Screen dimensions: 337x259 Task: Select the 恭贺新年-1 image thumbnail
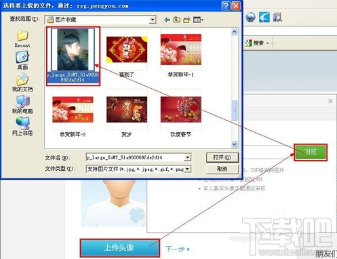(x=181, y=49)
